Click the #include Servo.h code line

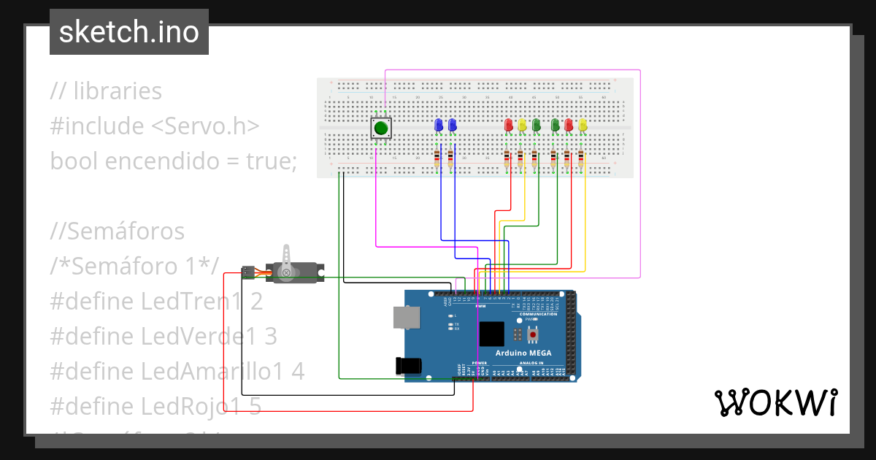point(154,126)
